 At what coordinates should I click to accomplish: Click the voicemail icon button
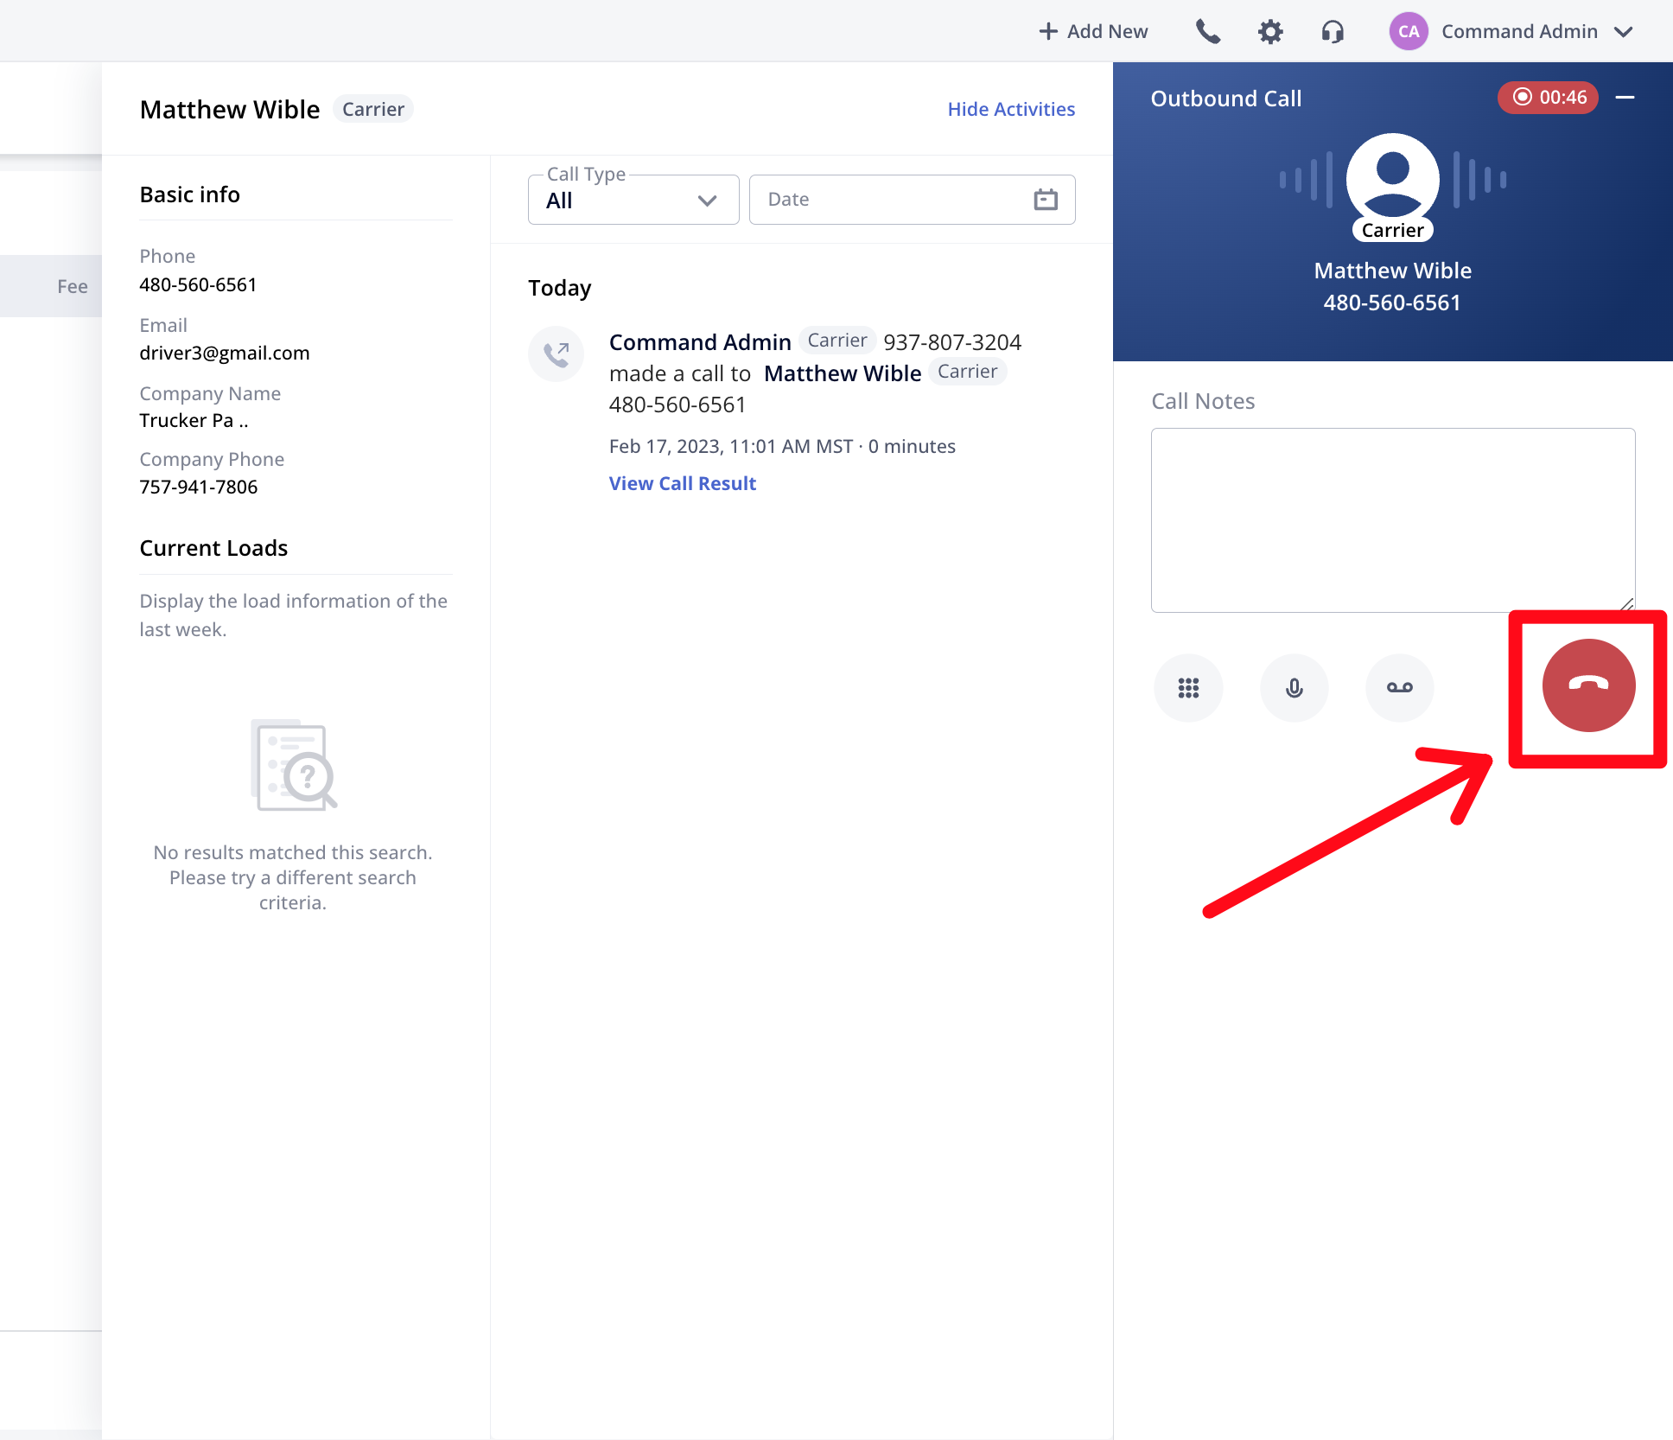click(1399, 688)
